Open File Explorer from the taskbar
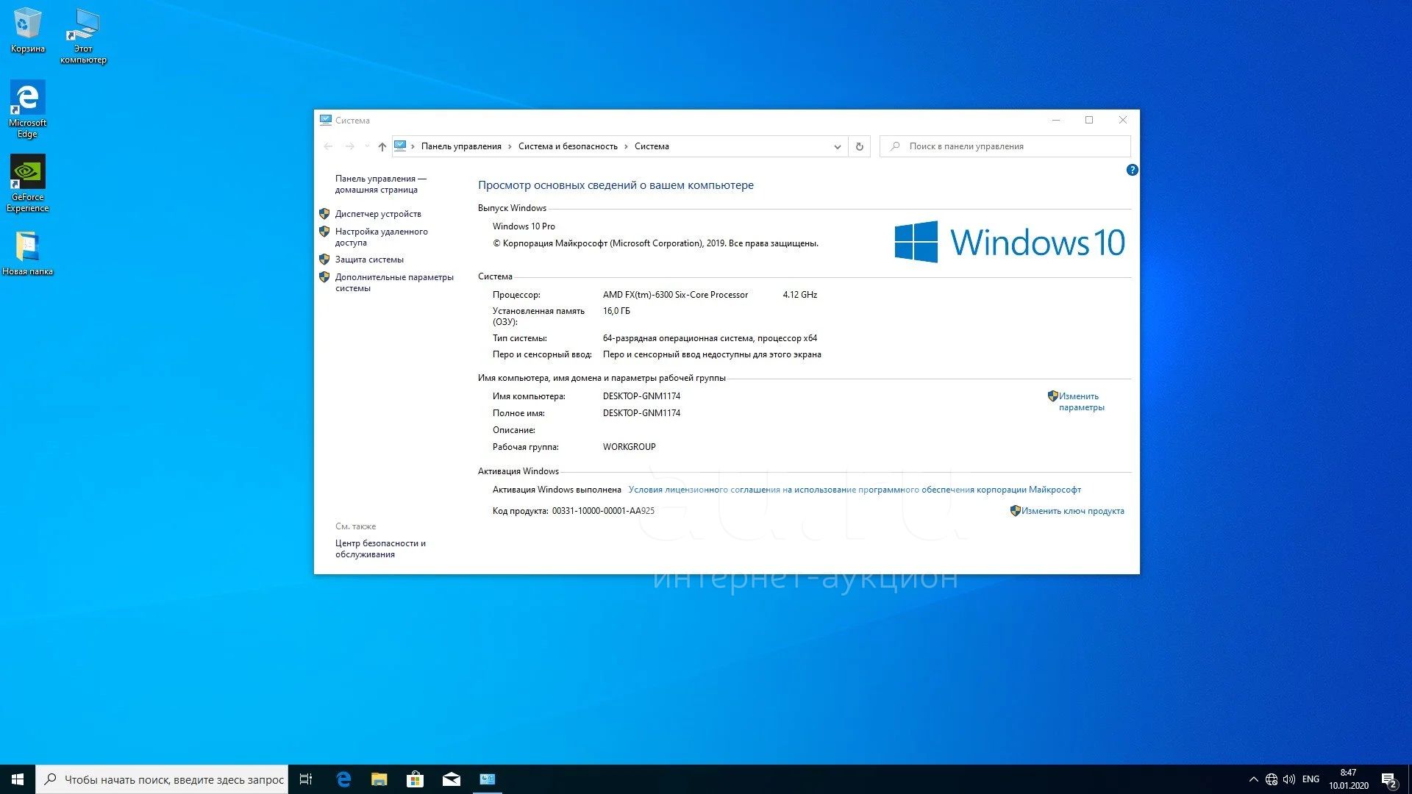Image resolution: width=1412 pixels, height=794 pixels. tap(379, 779)
